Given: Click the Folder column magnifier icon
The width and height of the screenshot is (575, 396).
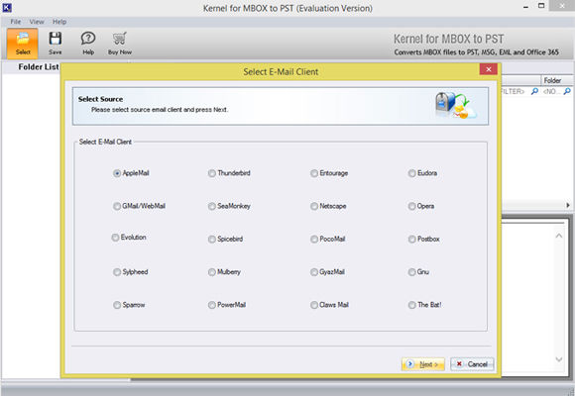Looking at the screenshot, I should pyautogui.click(x=567, y=91).
